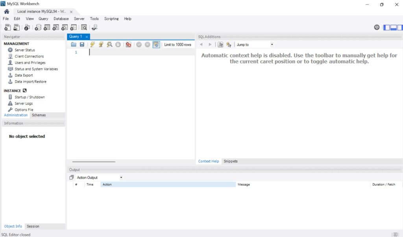Switch to the Administration tab
The width and height of the screenshot is (403, 237).
click(x=16, y=115)
